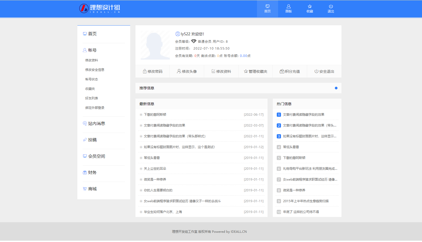Click the footer text Powered by IDEALL.CN
The image size is (422, 242).
click(229, 232)
